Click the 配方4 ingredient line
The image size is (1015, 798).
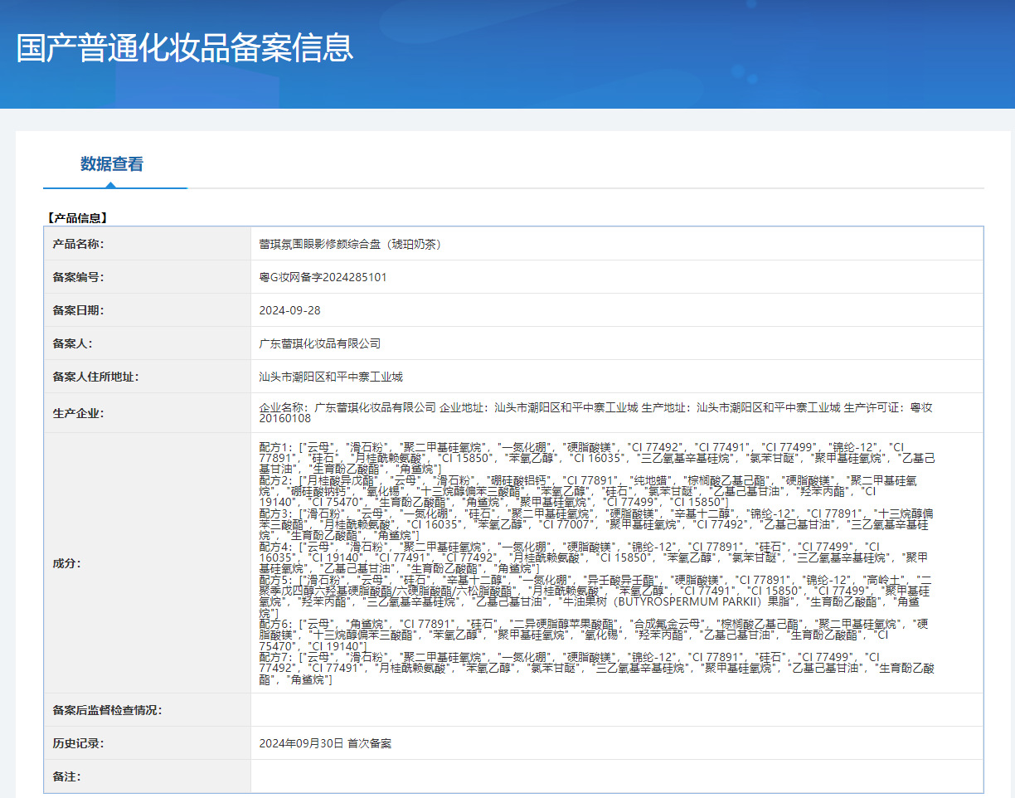click(594, 557)
